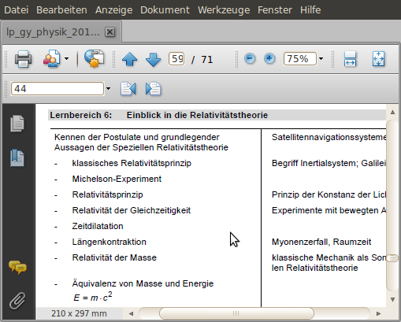Open the Pages panel in sidebar

coord(17,124)
